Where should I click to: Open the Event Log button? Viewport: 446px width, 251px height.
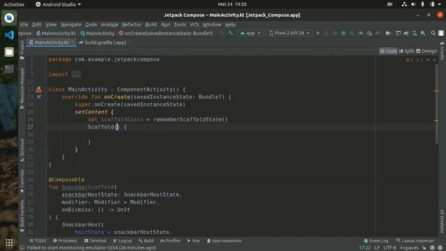coord(376,241)
